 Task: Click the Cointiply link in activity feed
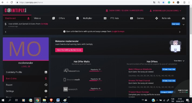(44, 24)
